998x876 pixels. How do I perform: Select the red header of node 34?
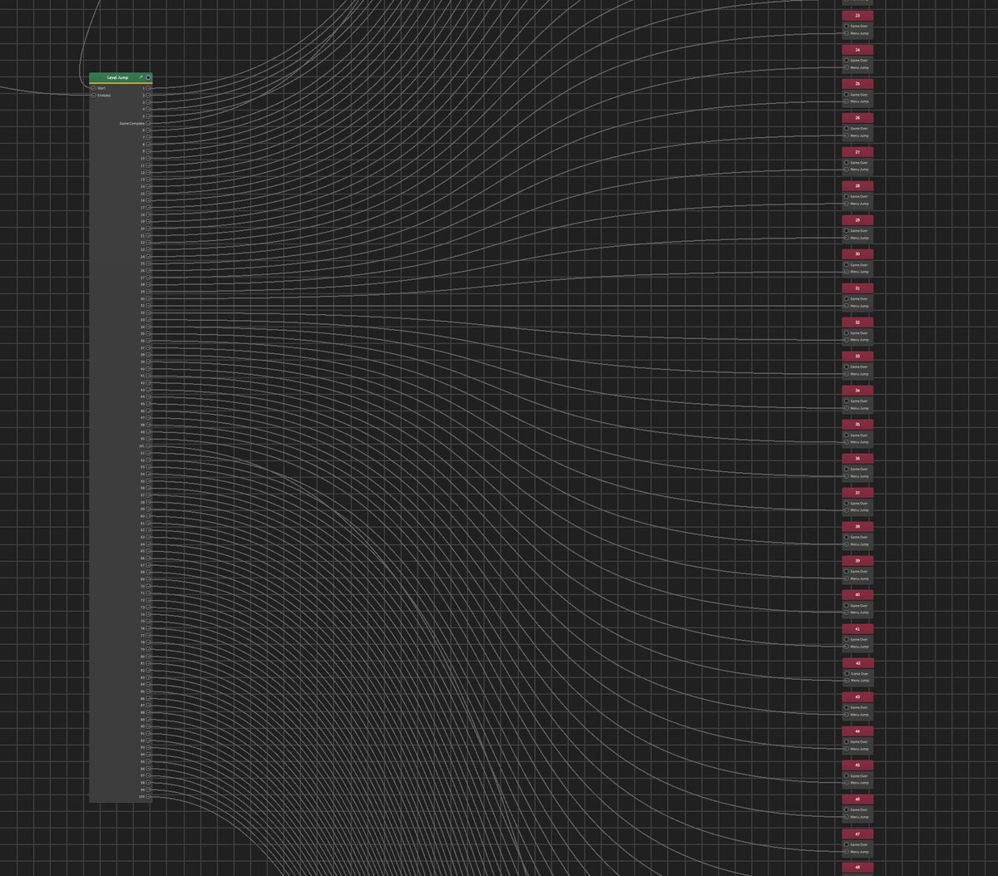[x=857, y=390]
